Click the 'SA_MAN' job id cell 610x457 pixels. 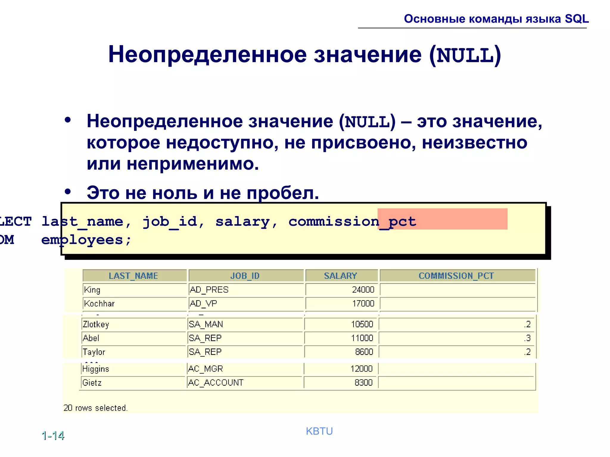245,324
